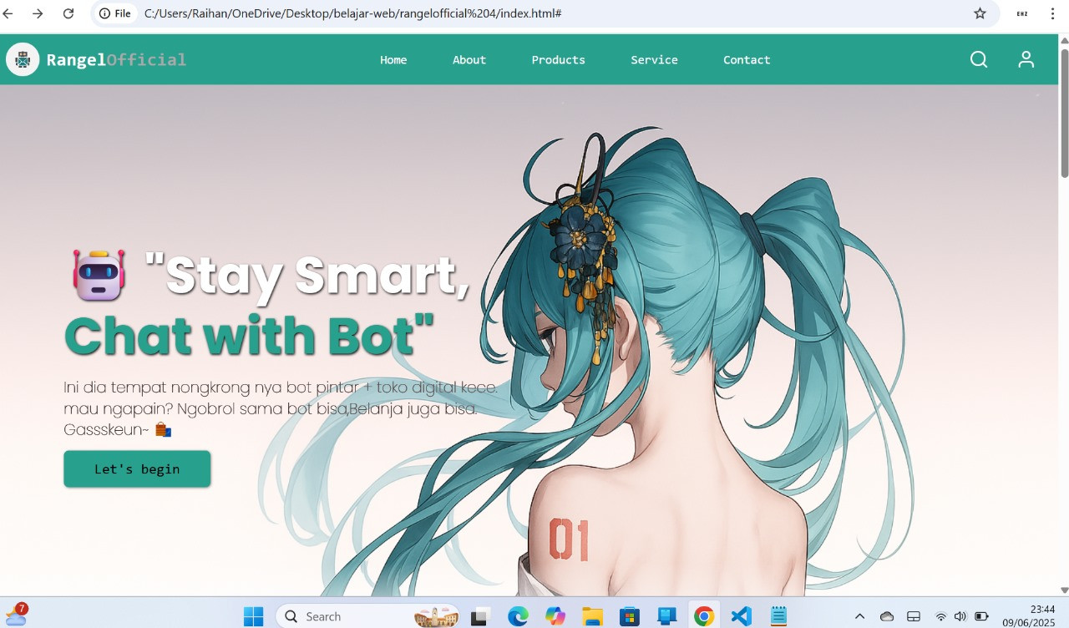The height and width of the screenshot is (628, 1069).
Task: Click the touch keyboard tray icon
Action: click(914, 616)
